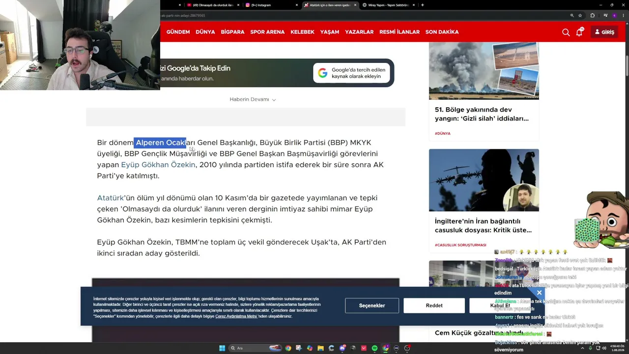Viewport: 629px width, 354px height.
Task: Open the Eyüp Gökhan Özekin link
Action: click(158, 165)
